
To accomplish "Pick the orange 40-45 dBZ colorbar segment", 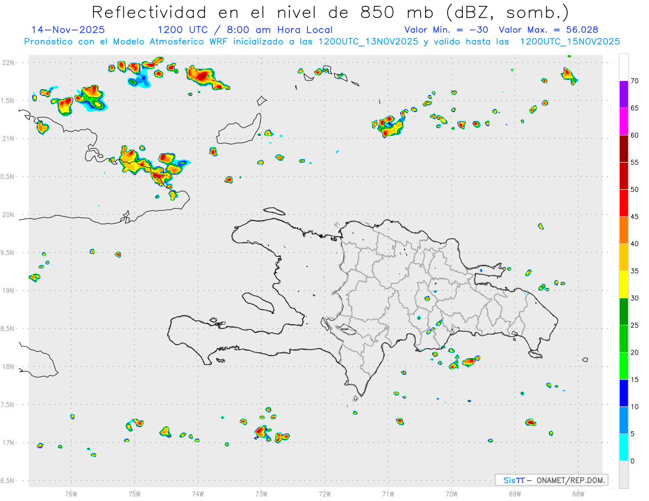I will pyautogui.click(x=624, y=230).
